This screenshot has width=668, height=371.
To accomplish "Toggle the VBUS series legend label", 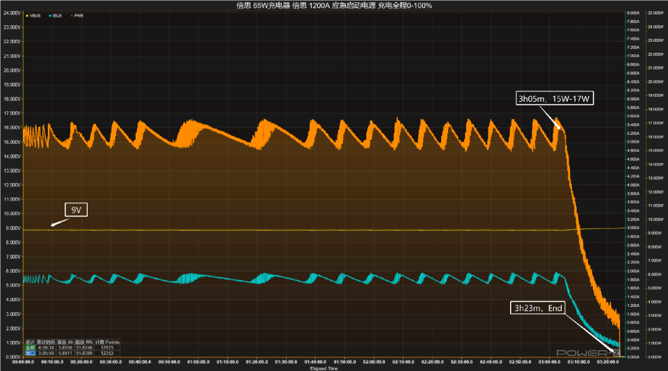I will [x=35, y=16].
